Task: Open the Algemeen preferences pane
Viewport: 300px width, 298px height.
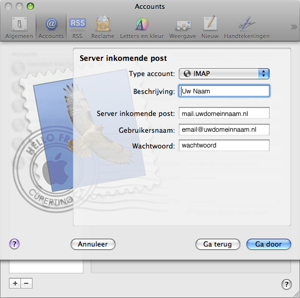Action: 19,28
